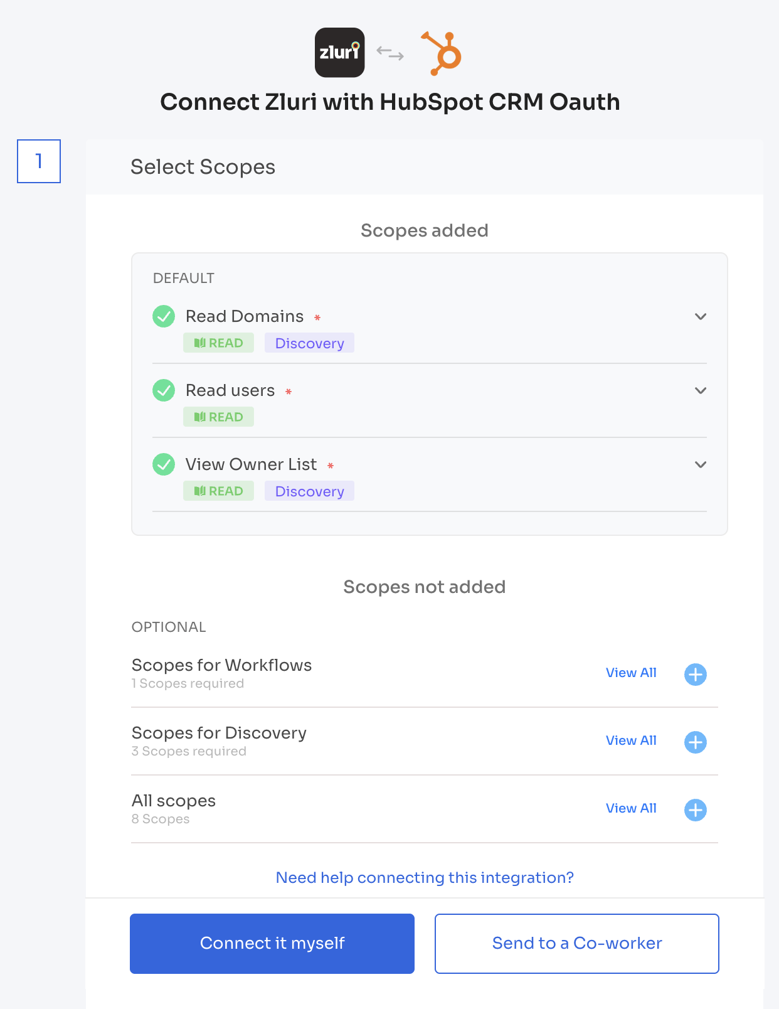Screen dimensions: 779x1009
Task: Expand the Read users scope chevron
Action: 701,390
